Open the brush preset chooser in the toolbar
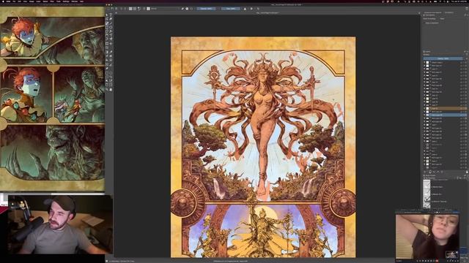469x263 pixels. click(x=148, y=9)
